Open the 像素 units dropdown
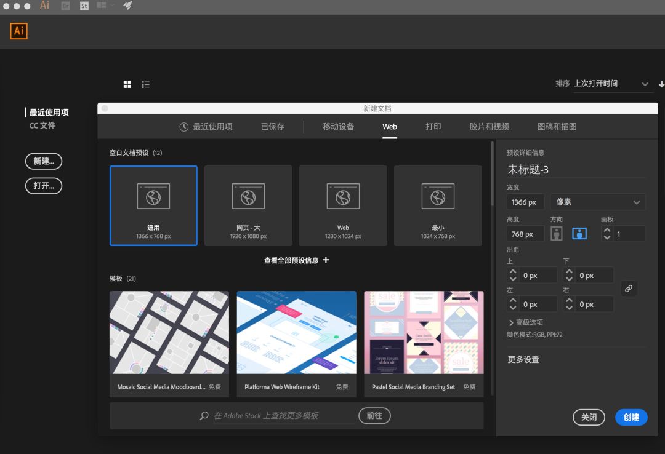Viewport: 665px width, 454px height. [x=597, y=201]
